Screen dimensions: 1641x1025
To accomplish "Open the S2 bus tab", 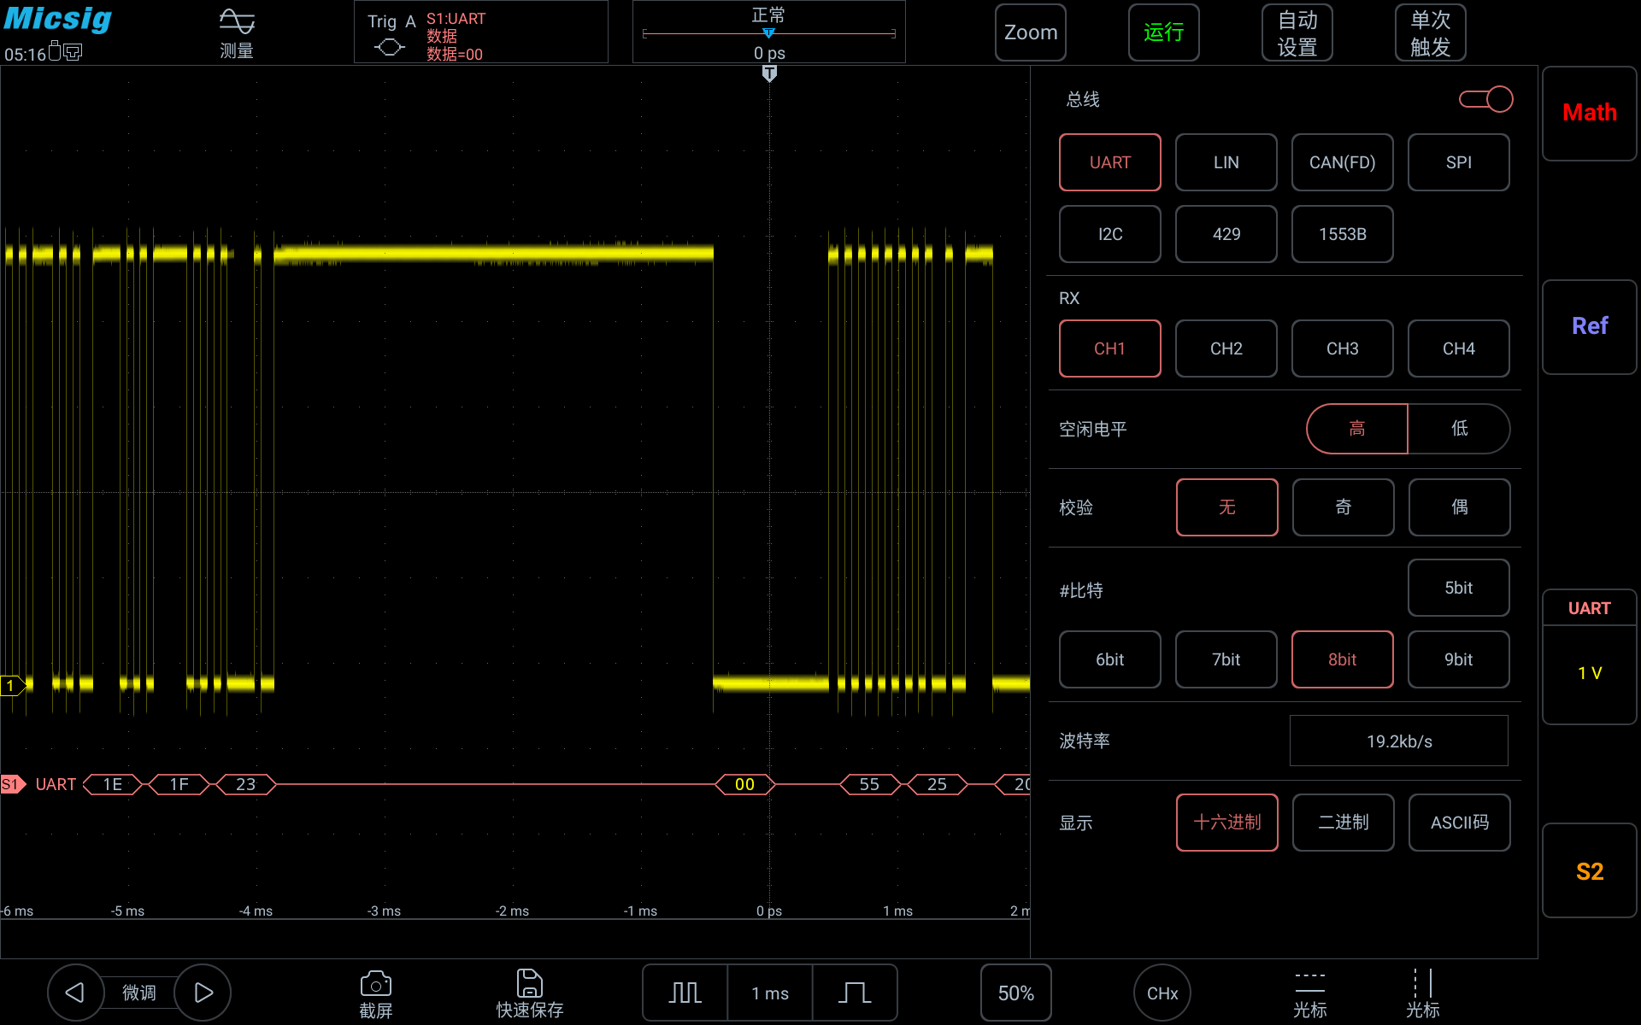I will [x=1589, y=870].
